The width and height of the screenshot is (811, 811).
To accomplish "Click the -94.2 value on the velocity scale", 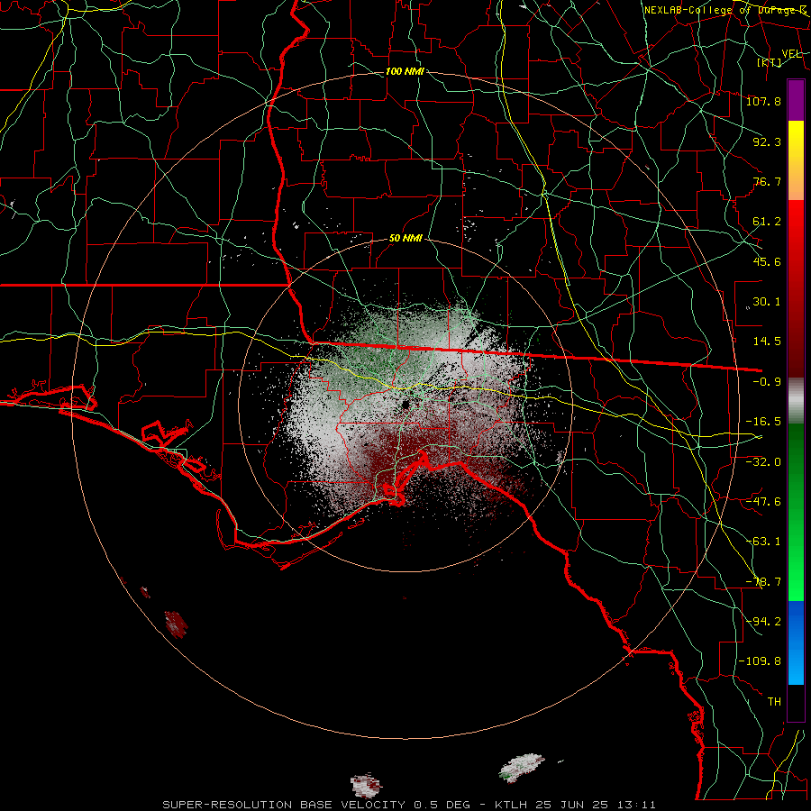I will click(763, 621).
